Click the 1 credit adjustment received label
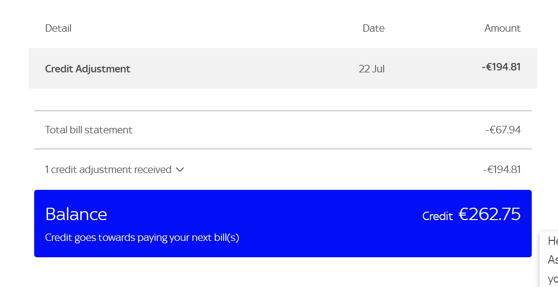Viewport: 558px width, 287px height. tap(108, 169)
